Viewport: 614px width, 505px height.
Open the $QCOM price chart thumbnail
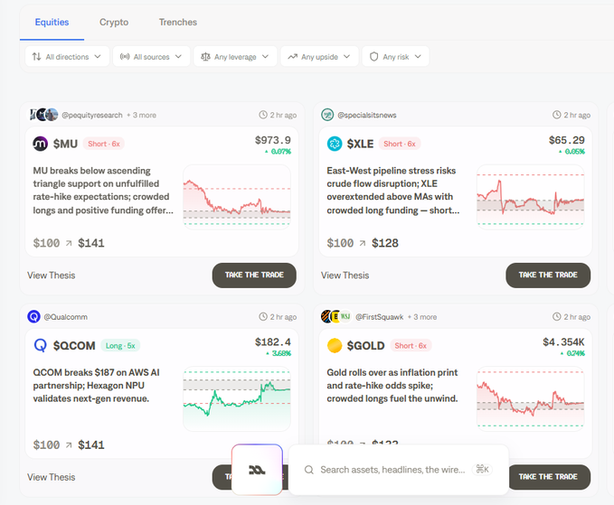click(x=237, y=398)
